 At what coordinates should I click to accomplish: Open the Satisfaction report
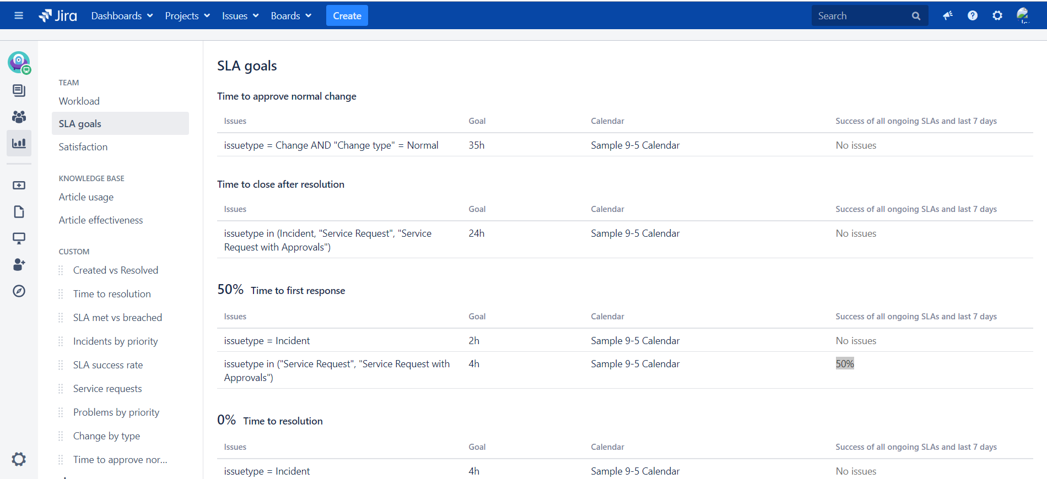coord(83,147)
